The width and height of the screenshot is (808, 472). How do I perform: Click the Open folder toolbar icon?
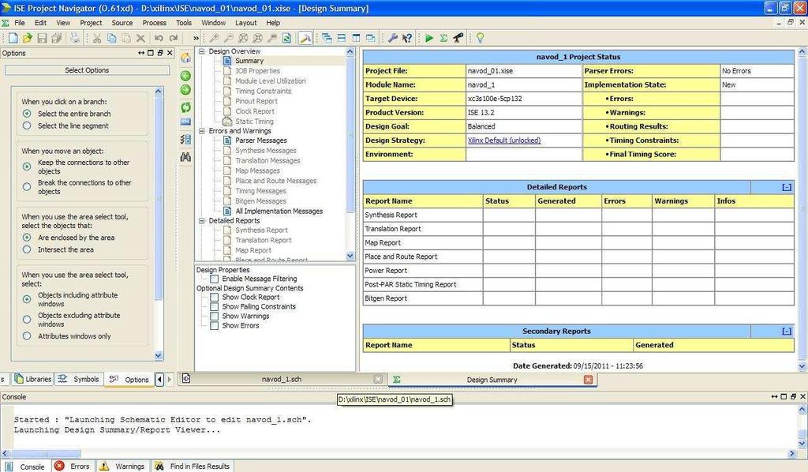pyautogui.click(x=28, y=38)
